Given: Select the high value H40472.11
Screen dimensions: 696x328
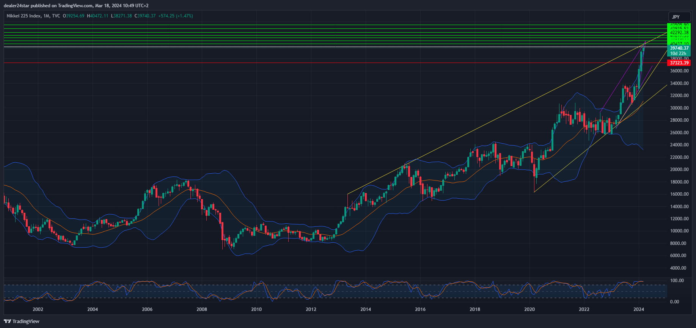Looking at the screenshot, I should [97, 16].
